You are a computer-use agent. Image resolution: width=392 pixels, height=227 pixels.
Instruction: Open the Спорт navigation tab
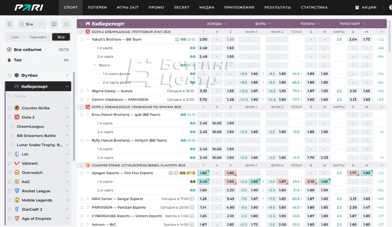(x=71, y=8)
